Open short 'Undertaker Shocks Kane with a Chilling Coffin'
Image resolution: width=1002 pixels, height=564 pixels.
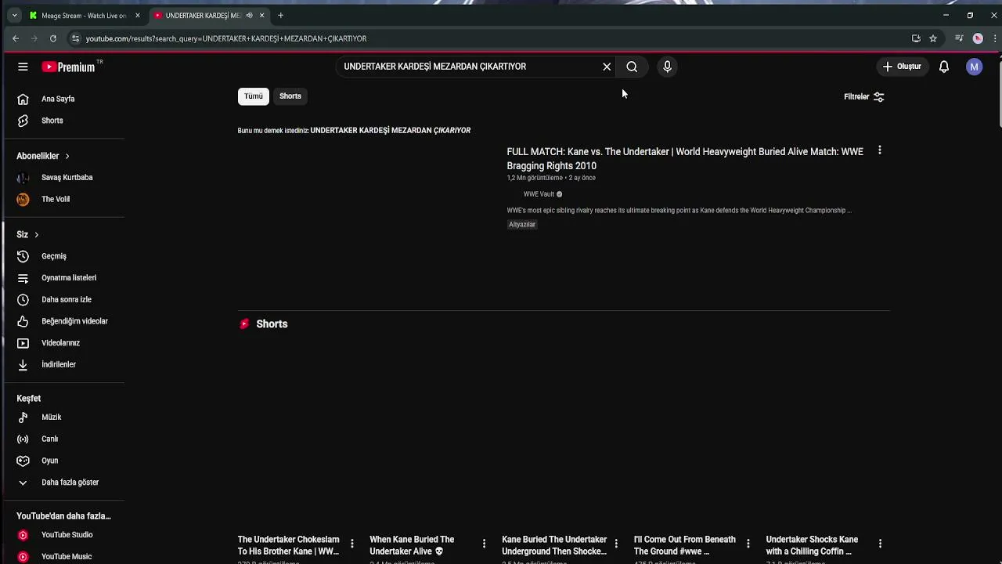812,545
